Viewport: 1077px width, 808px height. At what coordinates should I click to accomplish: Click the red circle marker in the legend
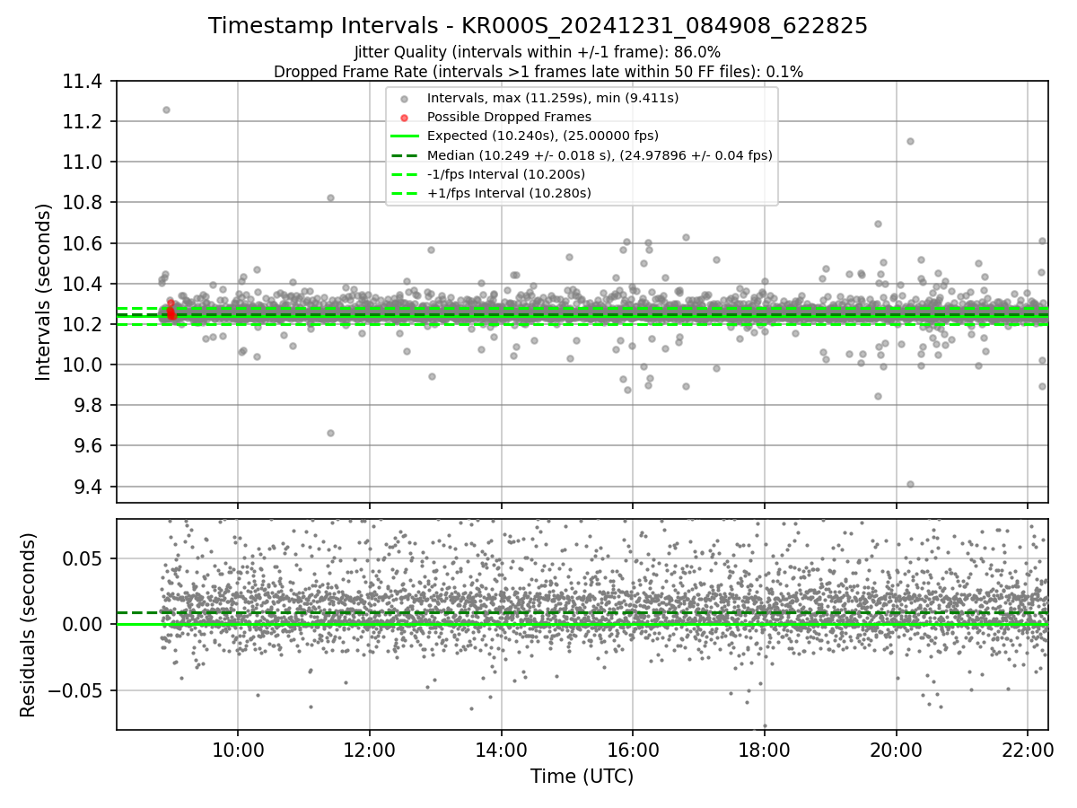click(x=404, y=118)
